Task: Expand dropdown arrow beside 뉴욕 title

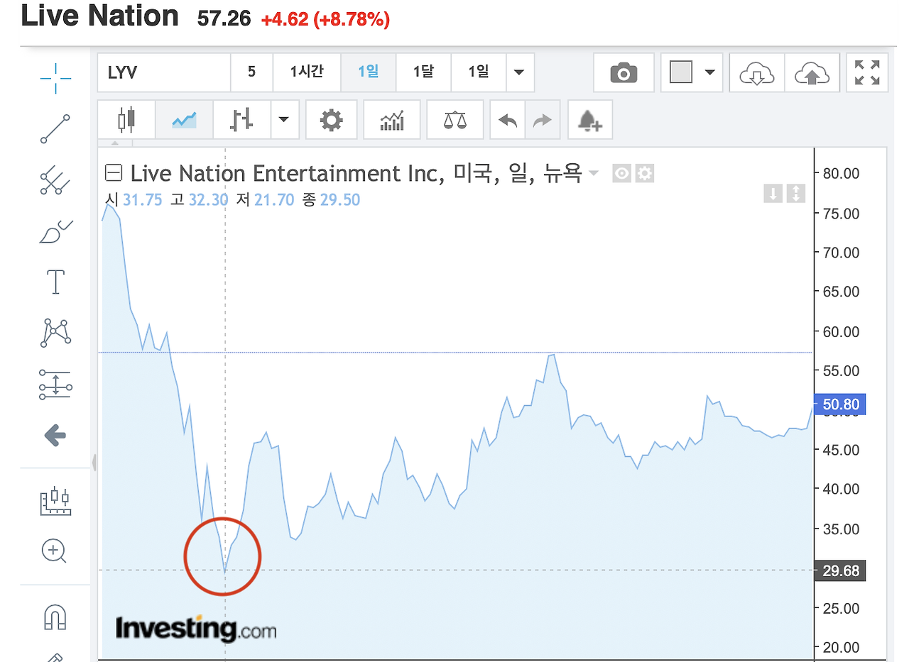Action: [x=594, y=174]
